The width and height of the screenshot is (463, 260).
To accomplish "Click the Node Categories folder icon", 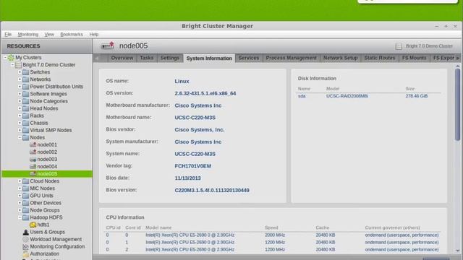I will pos(26,101).
